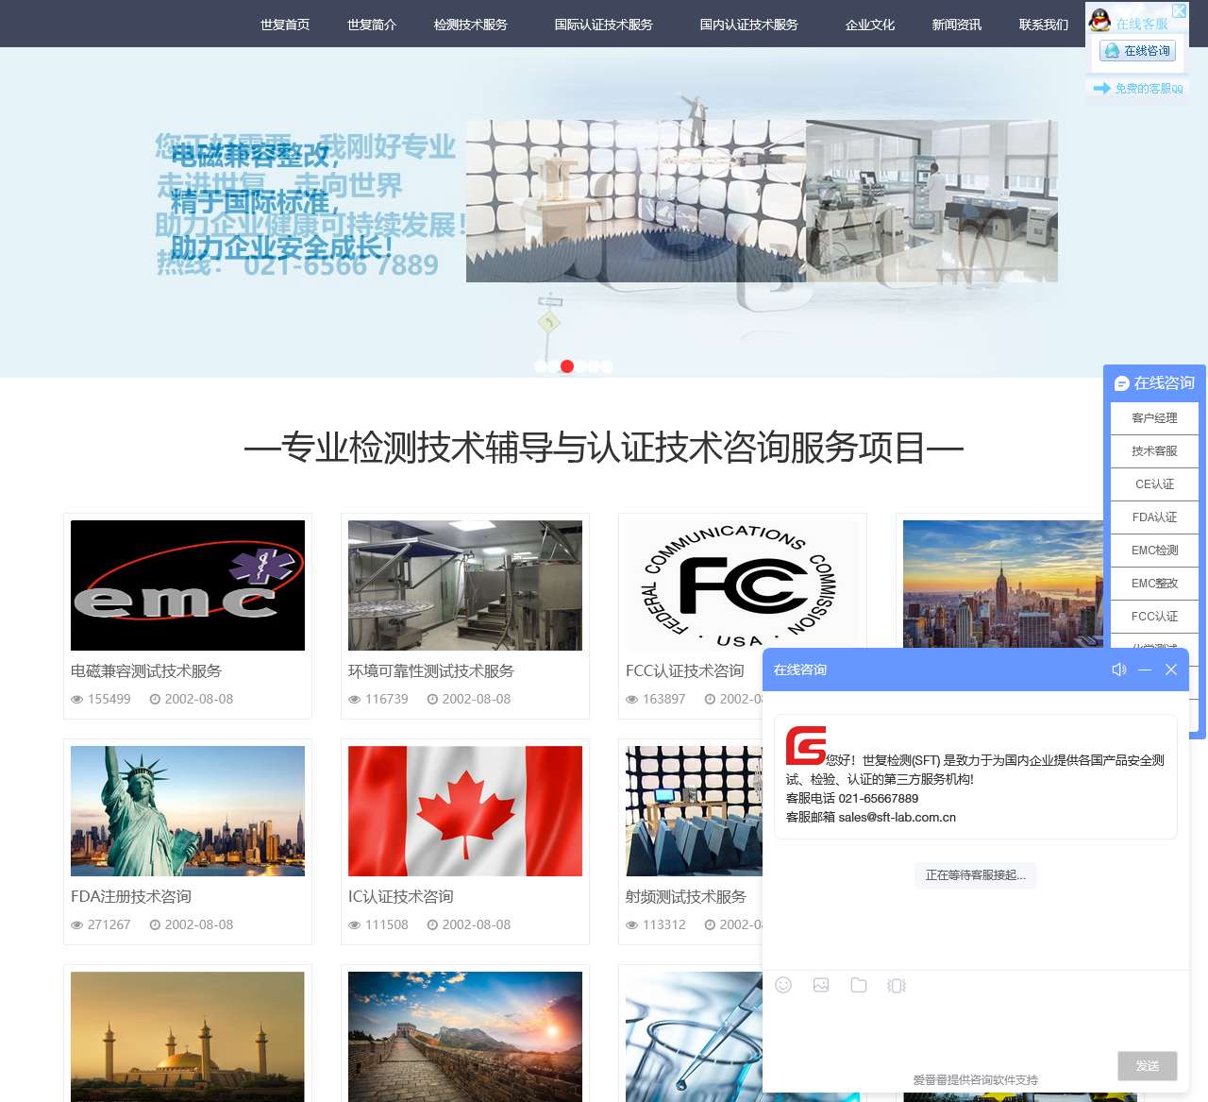Open the Statue of Liberty thumbnail
Viewport: 1208px width, 1102px height.
point(188,811)
